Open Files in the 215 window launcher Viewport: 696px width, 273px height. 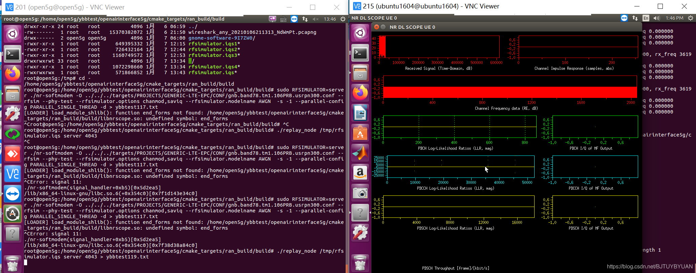click(x=360, y=73)
